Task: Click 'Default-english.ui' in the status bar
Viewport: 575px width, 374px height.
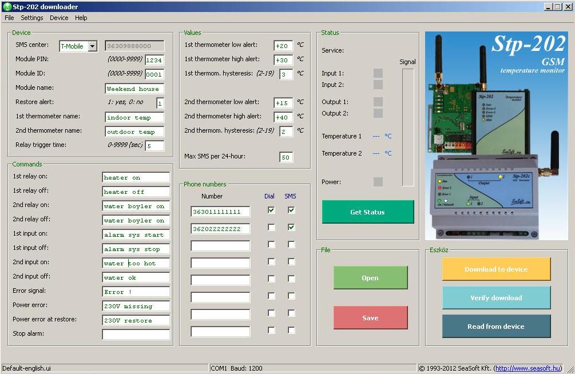Action: point(26,368)
